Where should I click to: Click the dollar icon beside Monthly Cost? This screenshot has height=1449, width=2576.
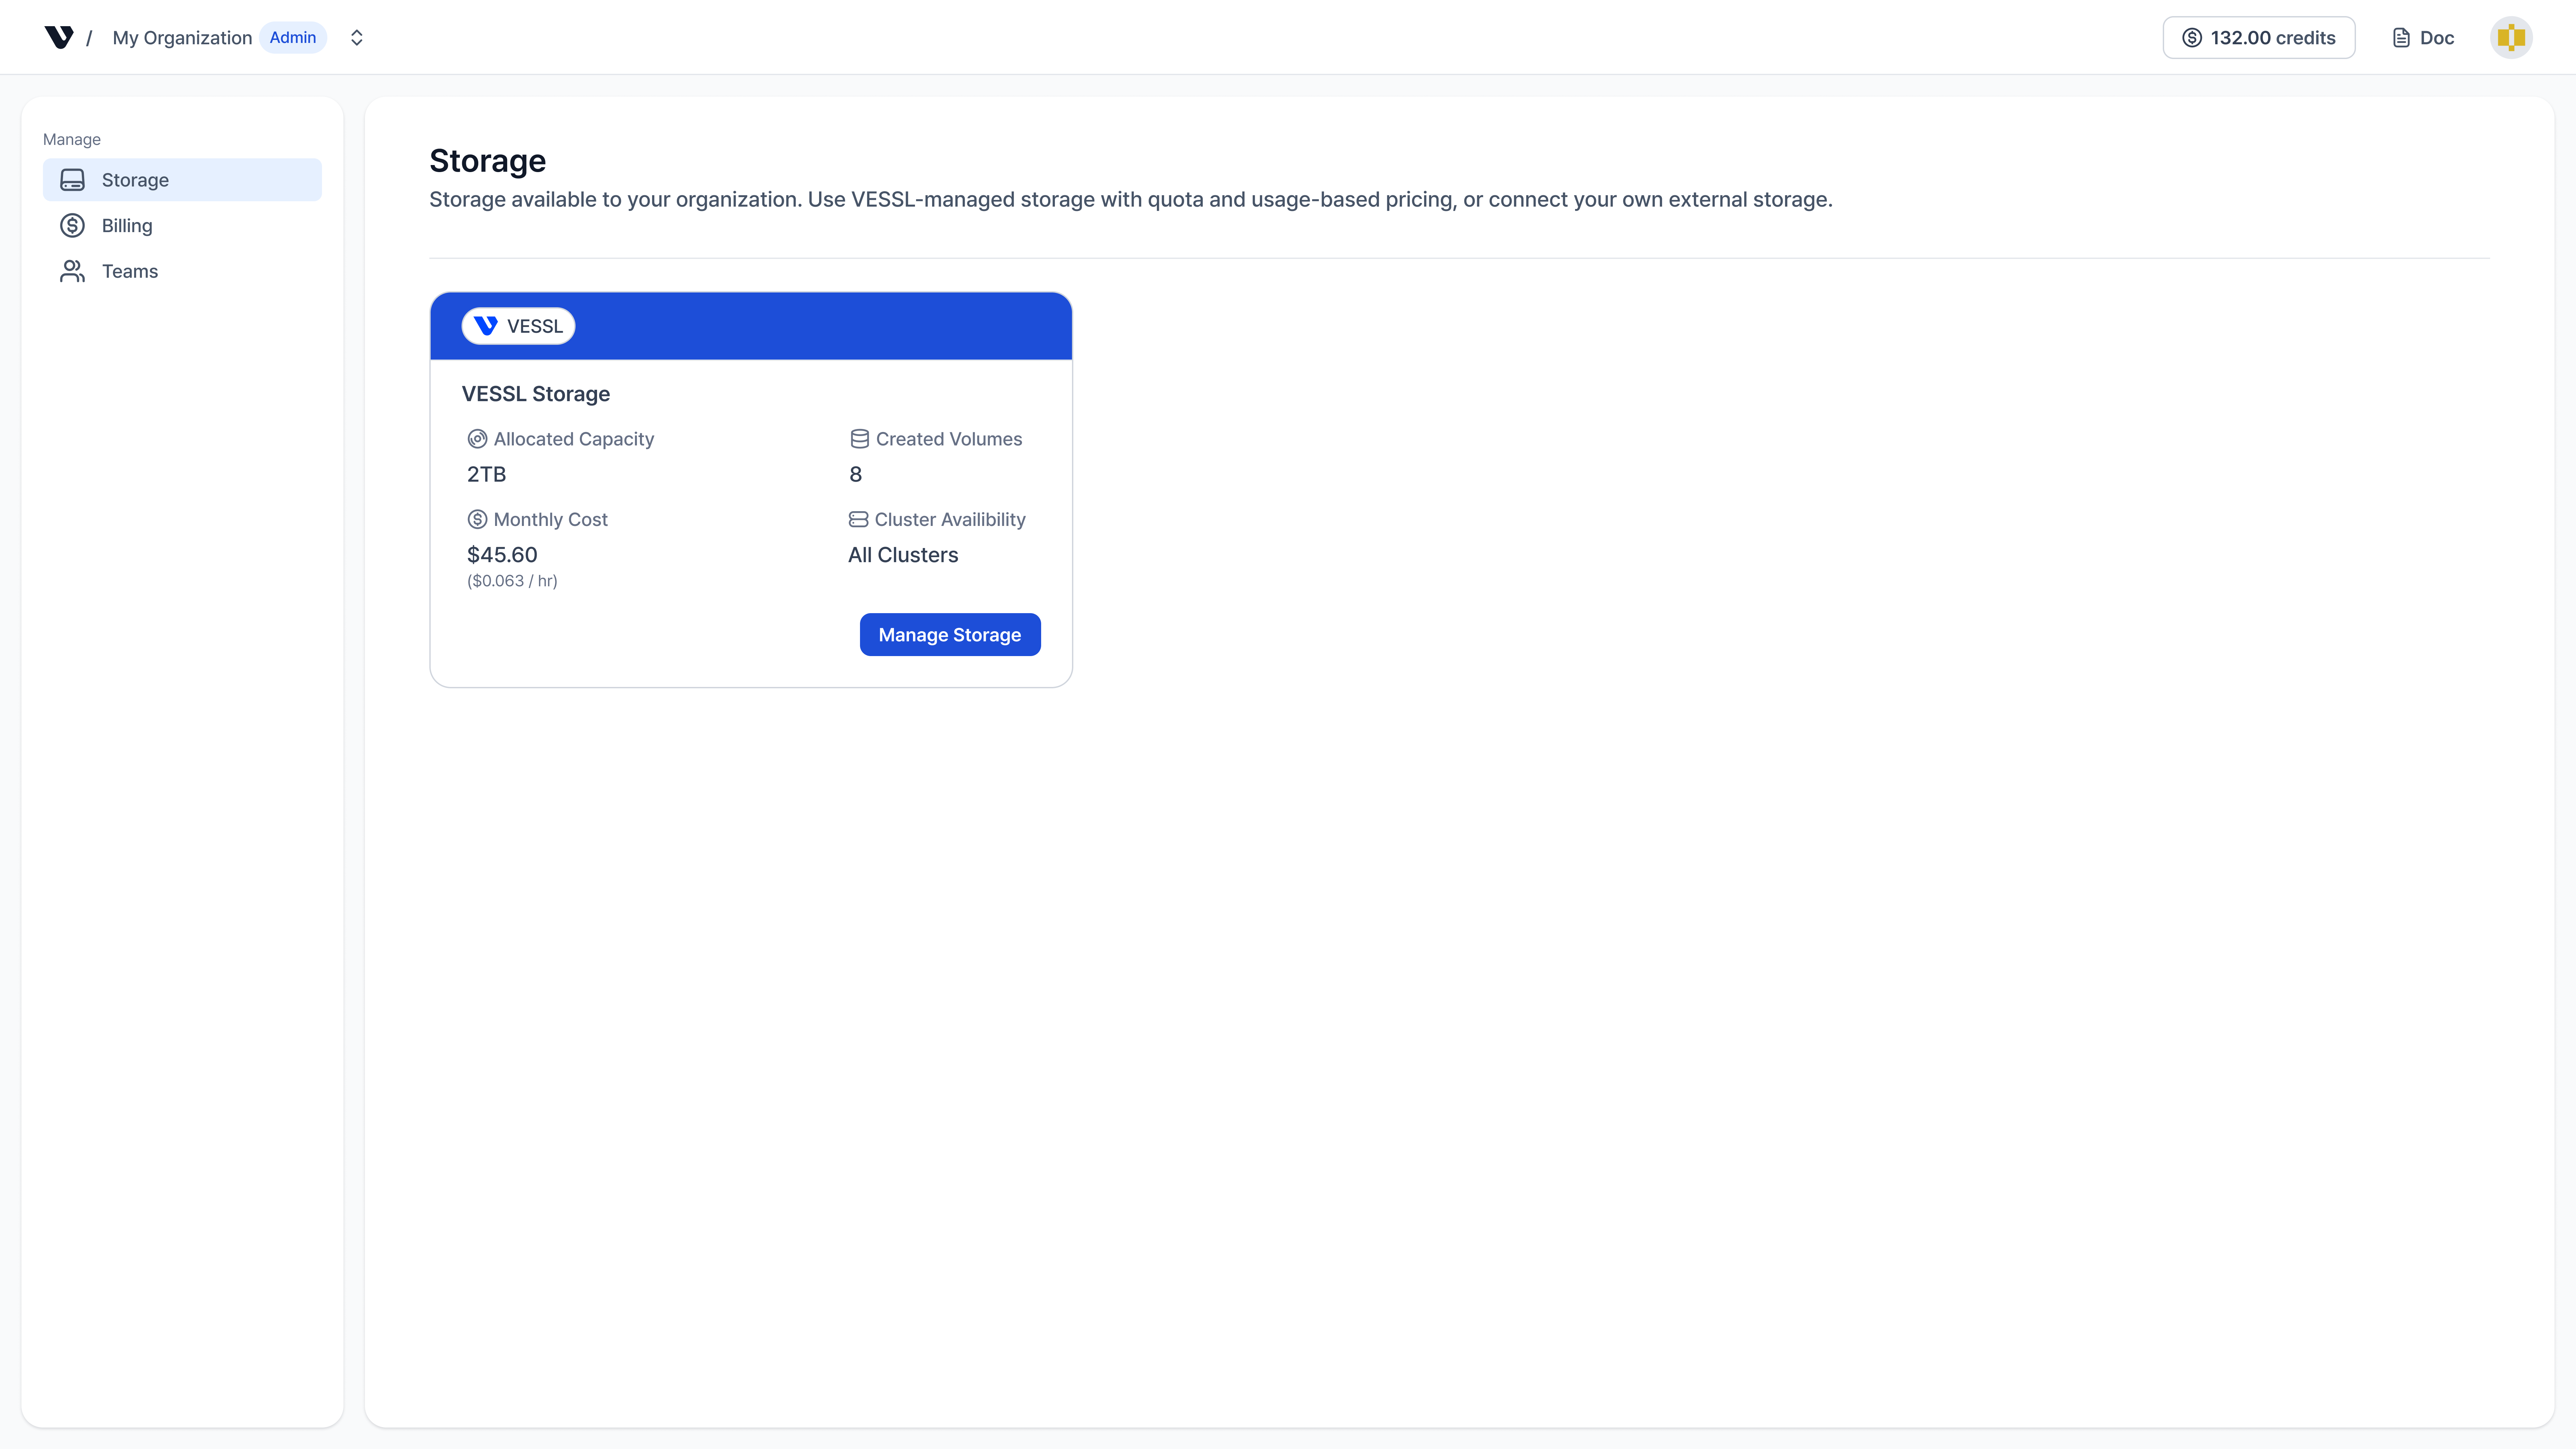click(x=477, y=519)
